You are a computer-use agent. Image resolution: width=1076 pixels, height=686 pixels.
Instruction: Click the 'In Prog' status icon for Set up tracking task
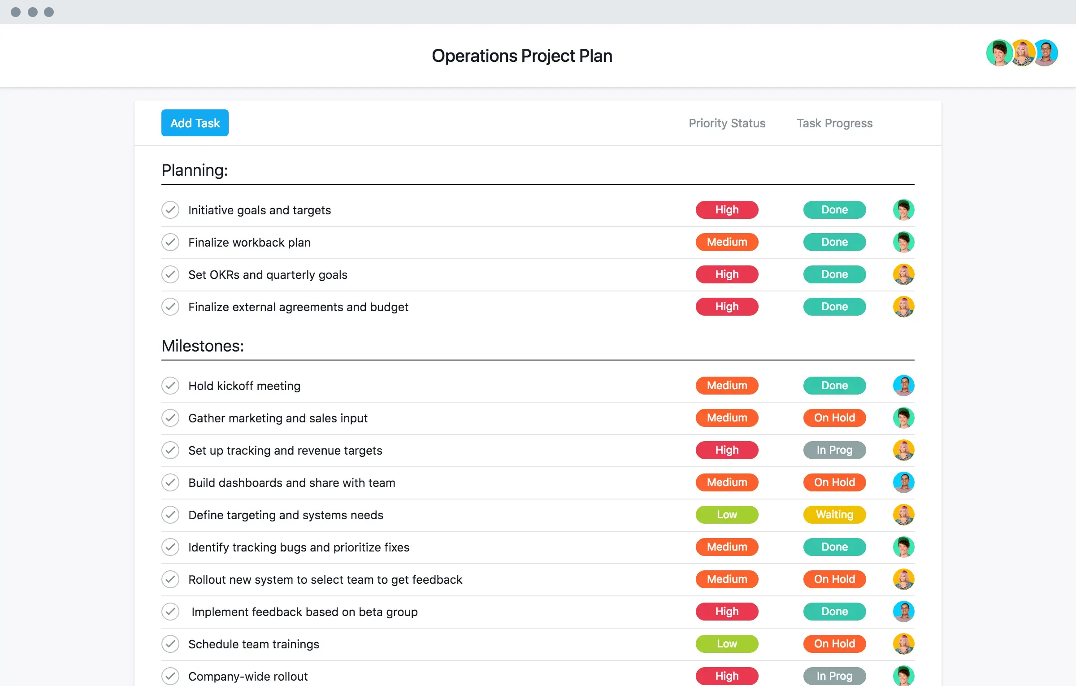tap(833, 449)
